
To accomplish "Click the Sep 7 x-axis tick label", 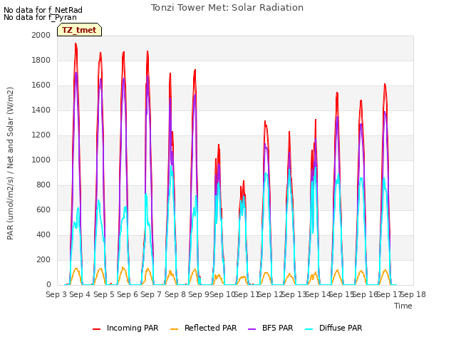I will click(151, 294).
